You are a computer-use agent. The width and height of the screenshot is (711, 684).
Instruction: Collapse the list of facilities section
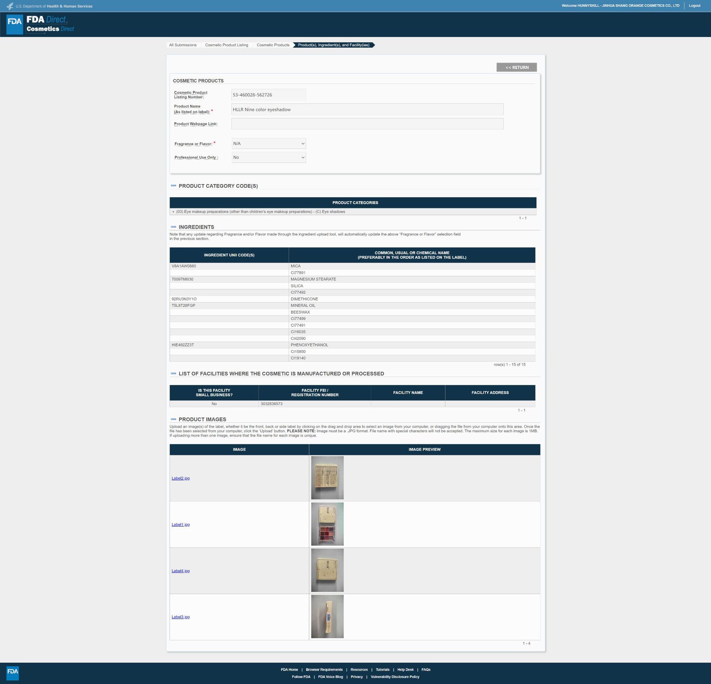coord(173,374)
